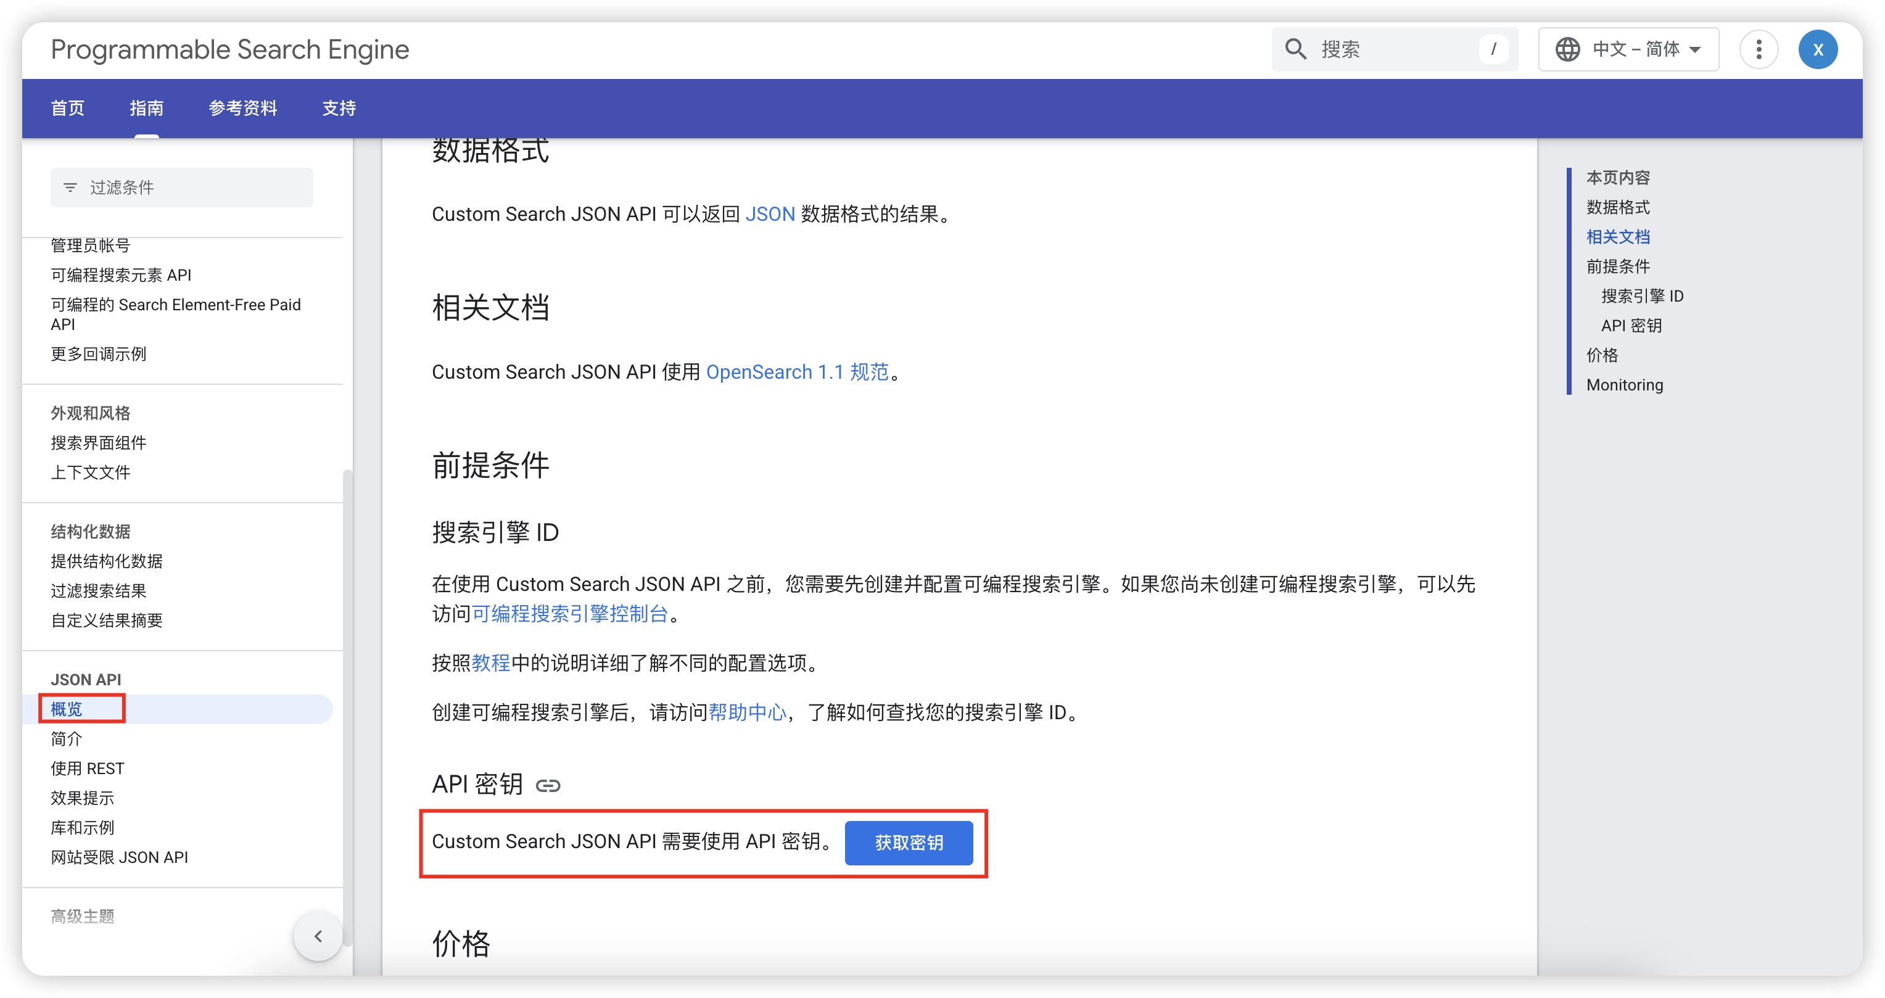This screenshot has height=998, width=1885.
Task: Jump to 价格 in page contents
Action: [1601, 355]
